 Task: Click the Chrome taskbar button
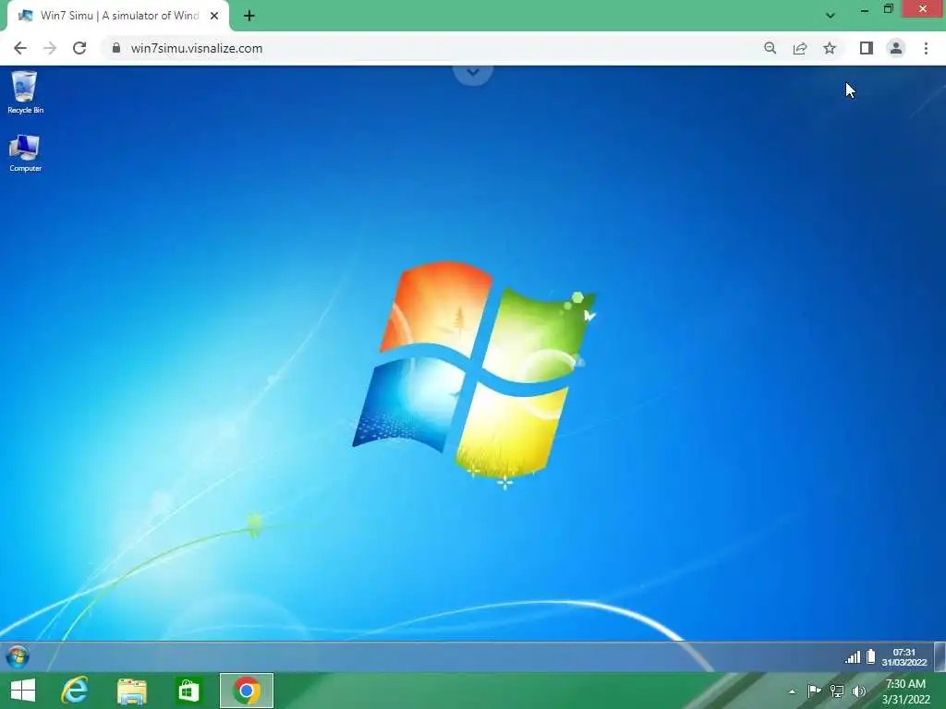pos(246,691)
